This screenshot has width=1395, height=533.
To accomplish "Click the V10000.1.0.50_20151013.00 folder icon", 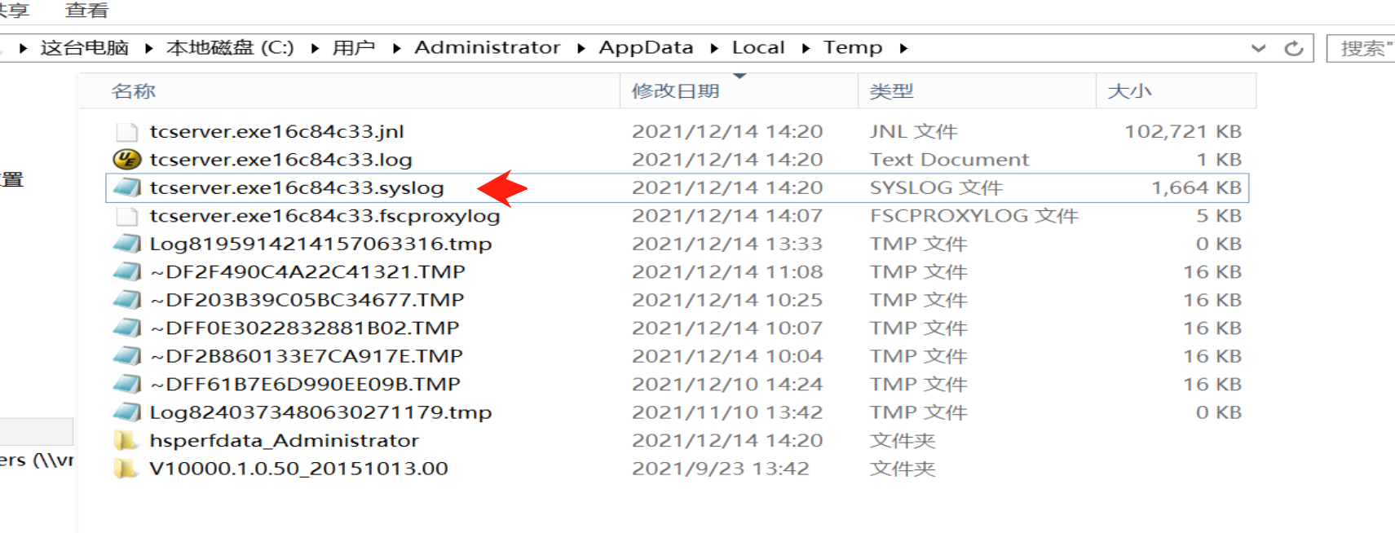I will (126, 469).
